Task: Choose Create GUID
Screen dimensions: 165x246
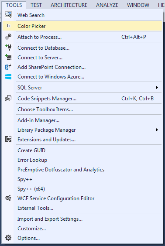Action: pos(82,150)
